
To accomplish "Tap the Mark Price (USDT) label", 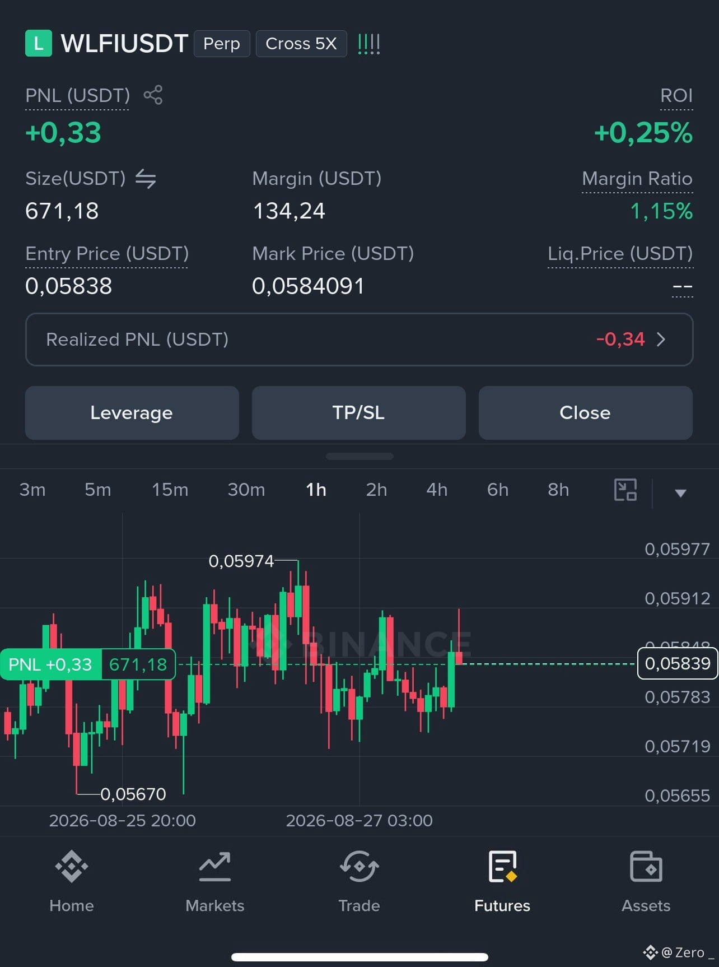I will coord(333,254).
